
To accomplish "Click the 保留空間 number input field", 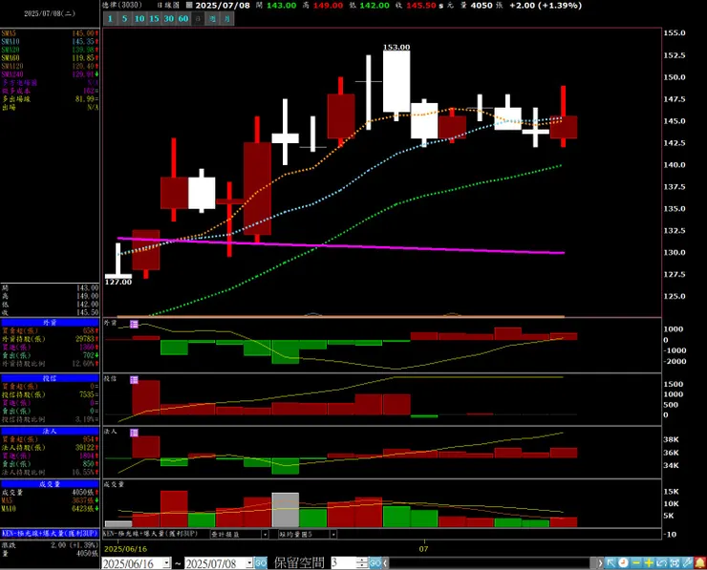I will [344, 563].
